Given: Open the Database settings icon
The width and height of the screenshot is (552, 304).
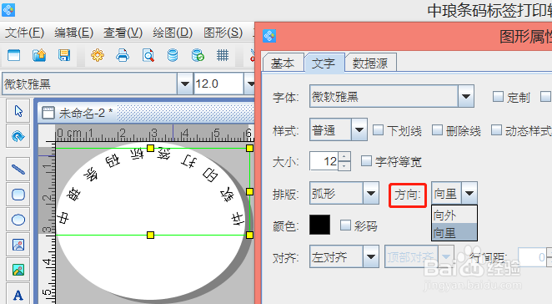Looking at the screenshot, I should (173, 55).
